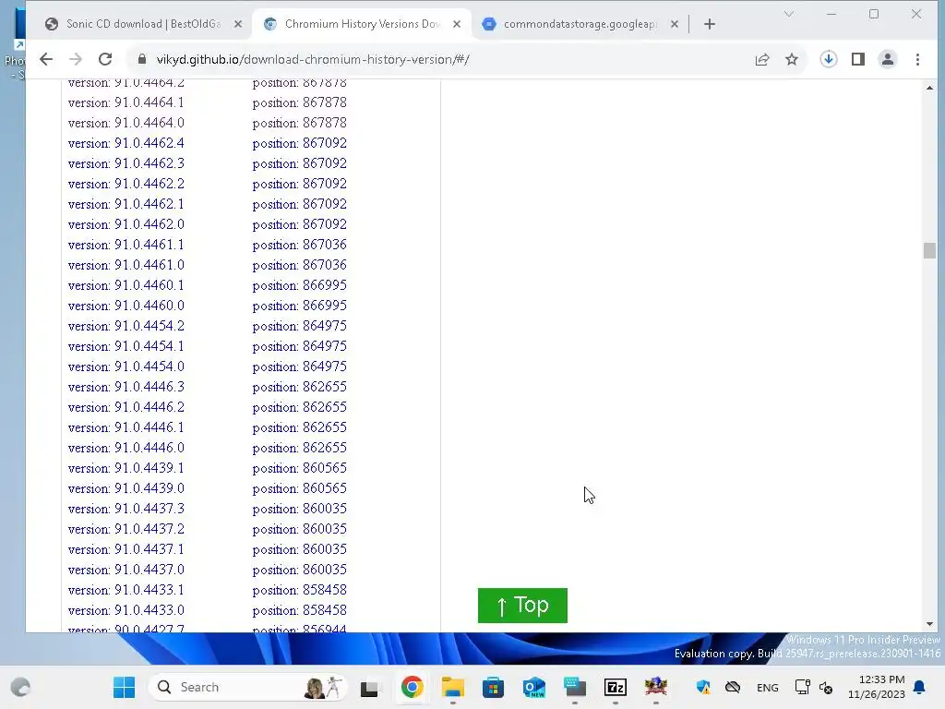This screenshot has height=709, width=945.
Task: Select version 91.0.4437.2 entry
Action: pyautogui.click(x=126, y=529)
